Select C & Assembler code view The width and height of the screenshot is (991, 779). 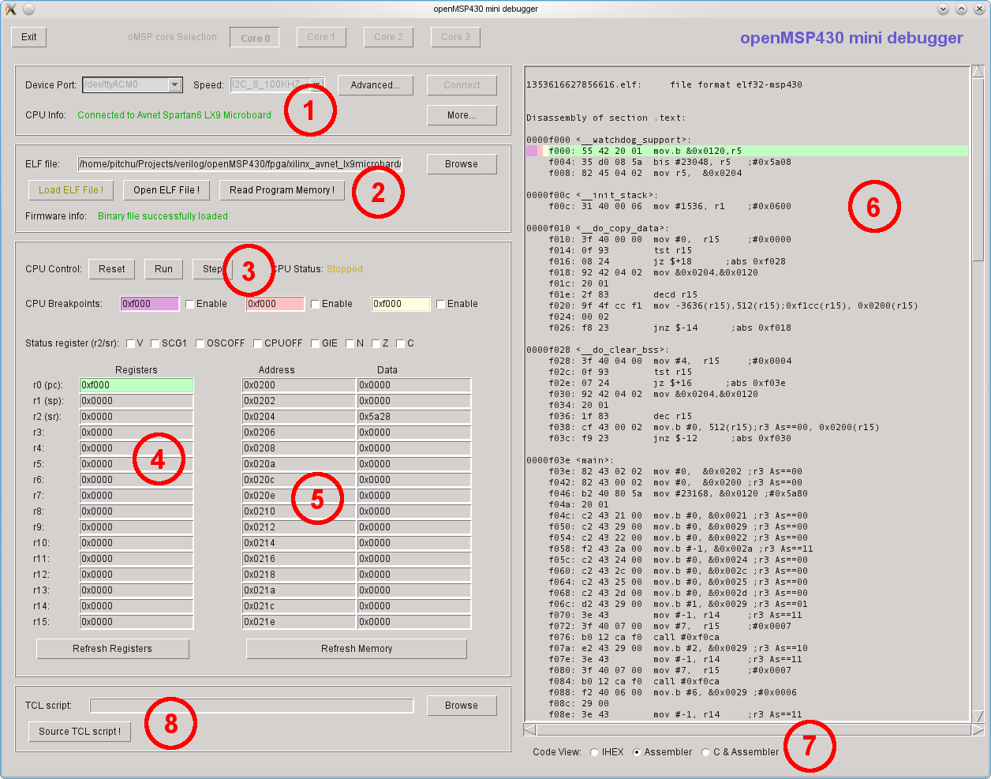pyautogui.click(x=706, y=752)
